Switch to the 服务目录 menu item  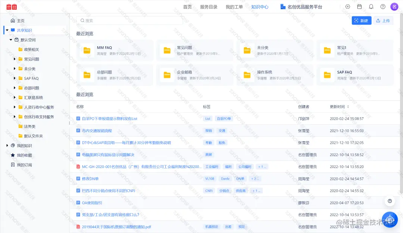pos(209,6)
